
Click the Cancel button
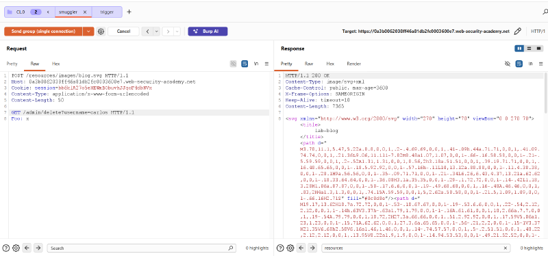point(123,31)
